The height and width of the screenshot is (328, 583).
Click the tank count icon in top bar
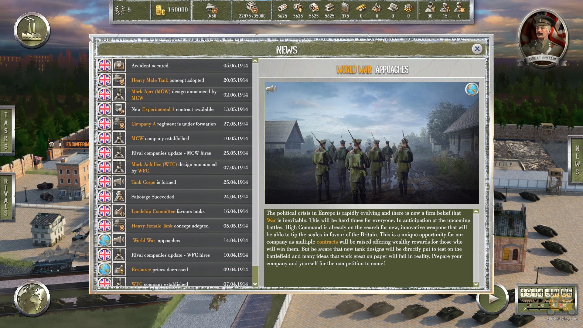(212, 8)
